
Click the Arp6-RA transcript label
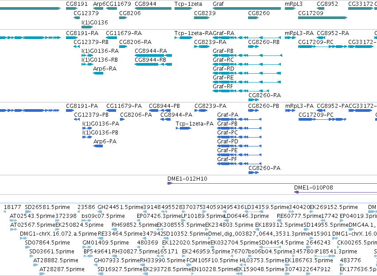tap(105, 69)
